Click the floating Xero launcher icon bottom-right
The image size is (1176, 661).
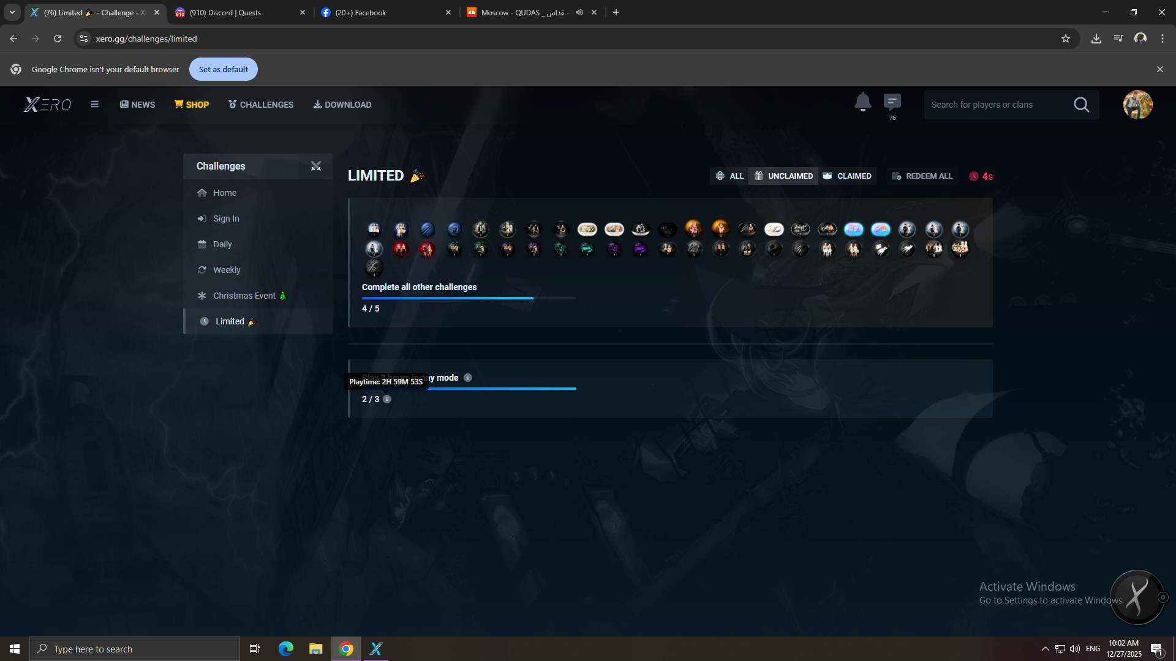tap(1136, 597)
